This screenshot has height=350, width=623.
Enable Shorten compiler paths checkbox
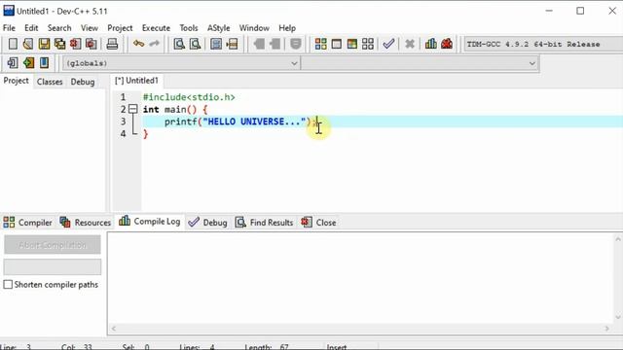click(8, 285)
